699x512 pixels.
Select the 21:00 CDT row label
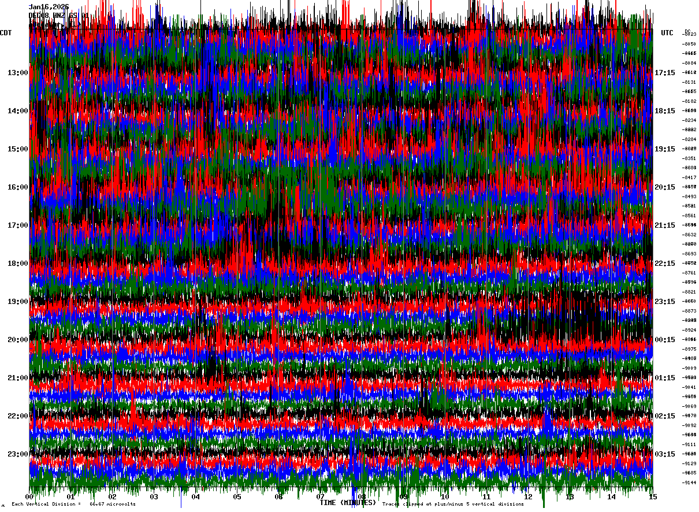(18, 378)
